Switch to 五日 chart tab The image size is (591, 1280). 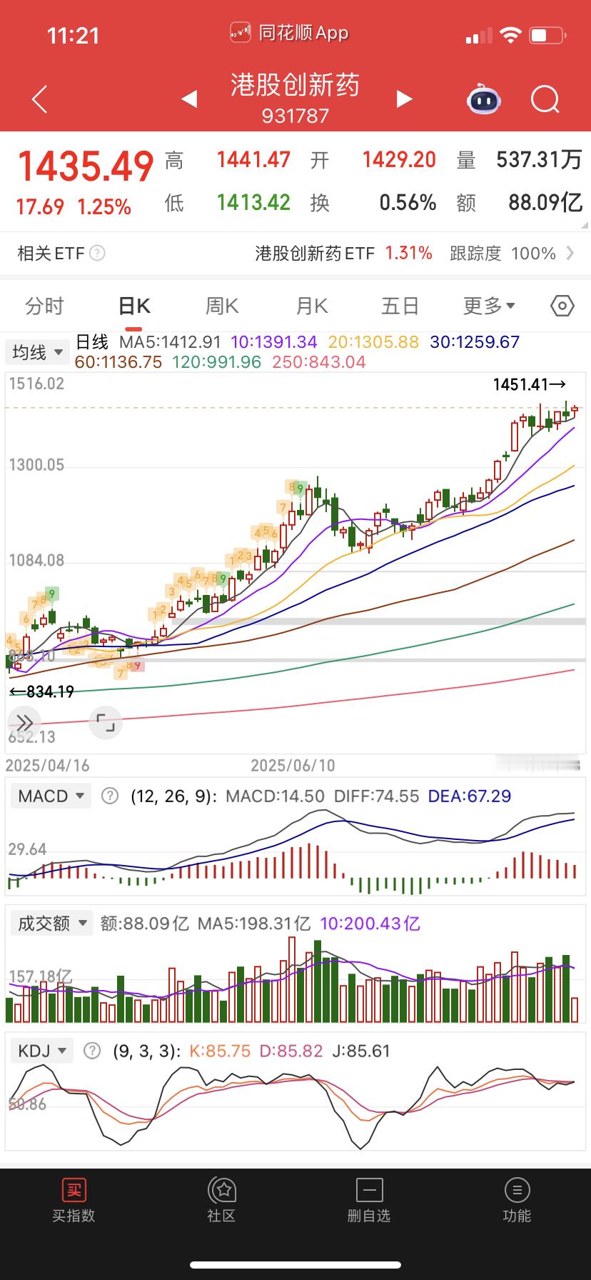[400, 306]
